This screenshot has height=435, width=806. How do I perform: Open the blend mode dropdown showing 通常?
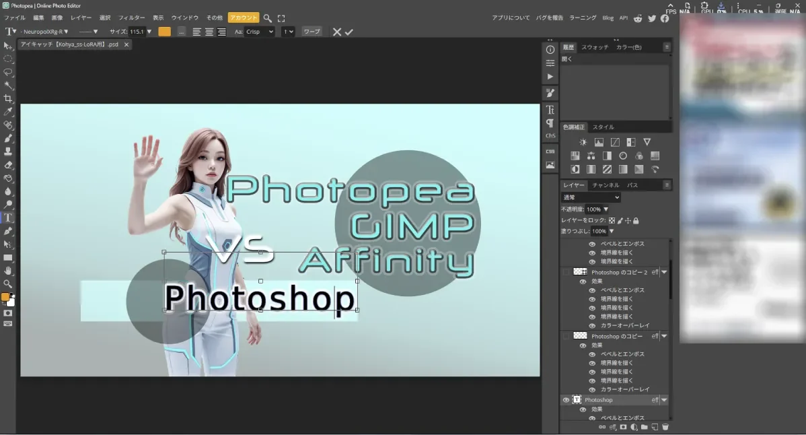point(589,197)
